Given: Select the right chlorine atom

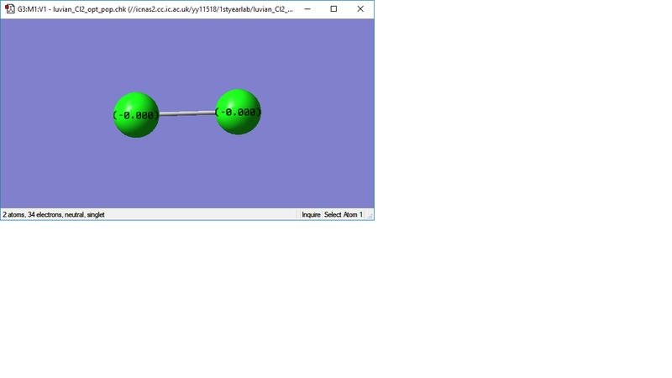Looking at the screenshot, I should point(239,112).
